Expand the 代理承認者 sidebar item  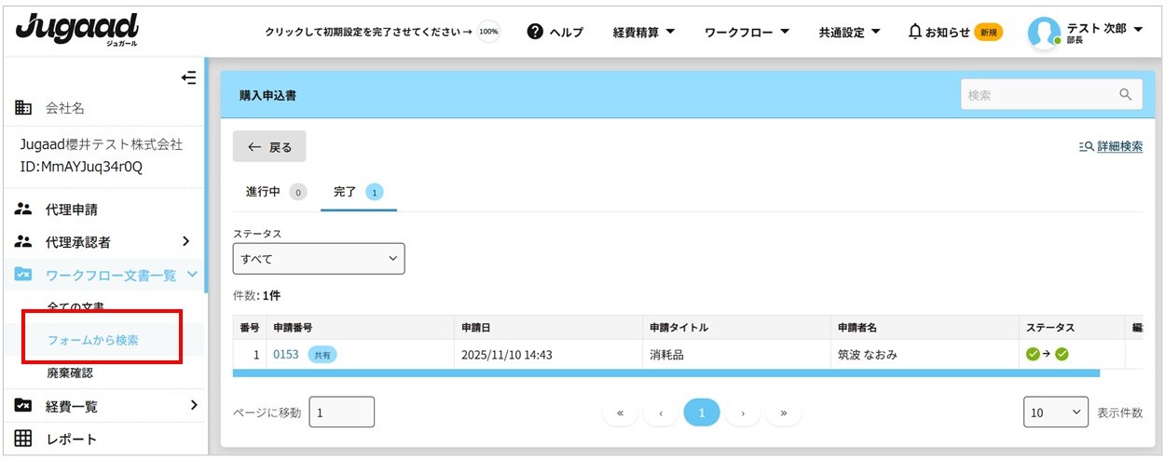(185, 242)
